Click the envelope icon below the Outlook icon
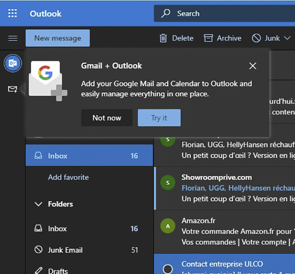 coord(13,89)
